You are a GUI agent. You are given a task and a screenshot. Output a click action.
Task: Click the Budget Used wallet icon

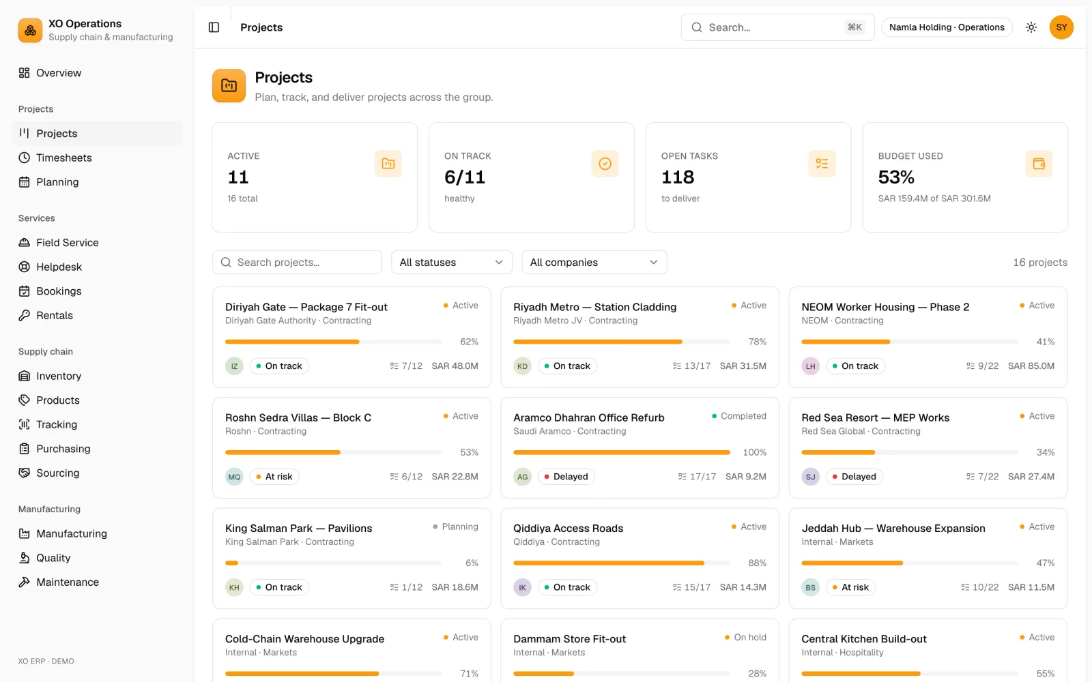(x=1039, y=164)
